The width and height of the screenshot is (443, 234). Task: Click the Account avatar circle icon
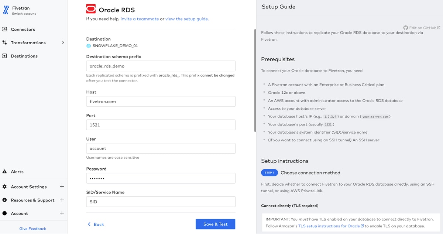click(x=5, y=213)
